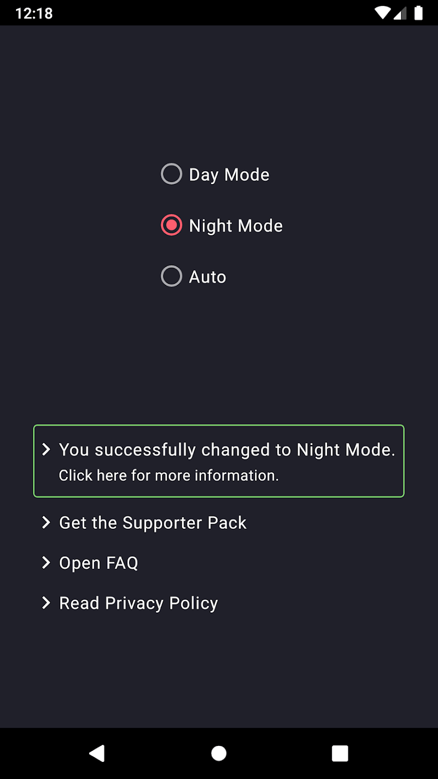Select the Auto radio button
The height and width of the screenshot is (779, 438).
(171, 276)
